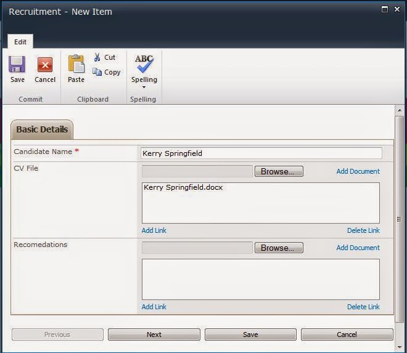Click Add Link under Recomedations
The height and width of the screenshot is (353, 407).
[154, 307]
